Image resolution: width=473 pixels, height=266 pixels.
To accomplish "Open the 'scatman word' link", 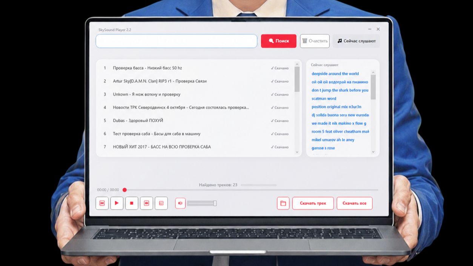I will pos(324,98).
